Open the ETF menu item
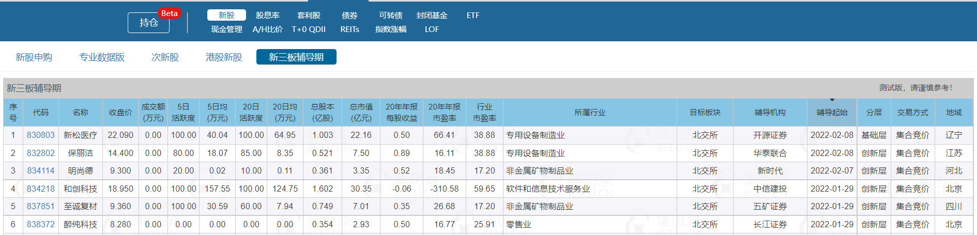The image size is (977, 235). [473, 15]
